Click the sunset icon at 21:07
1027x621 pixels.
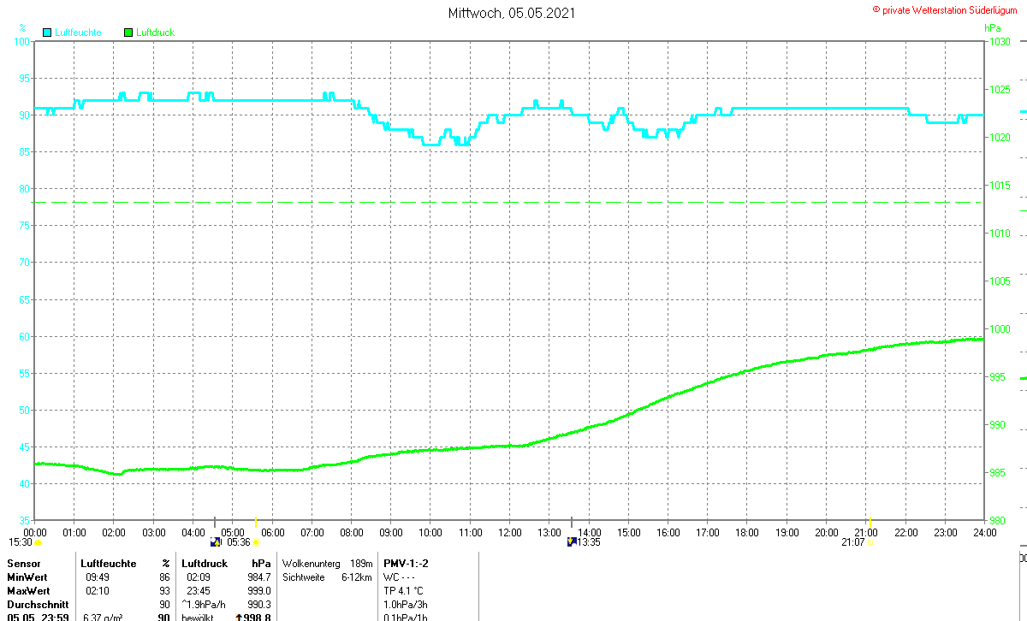coord(870,542)
